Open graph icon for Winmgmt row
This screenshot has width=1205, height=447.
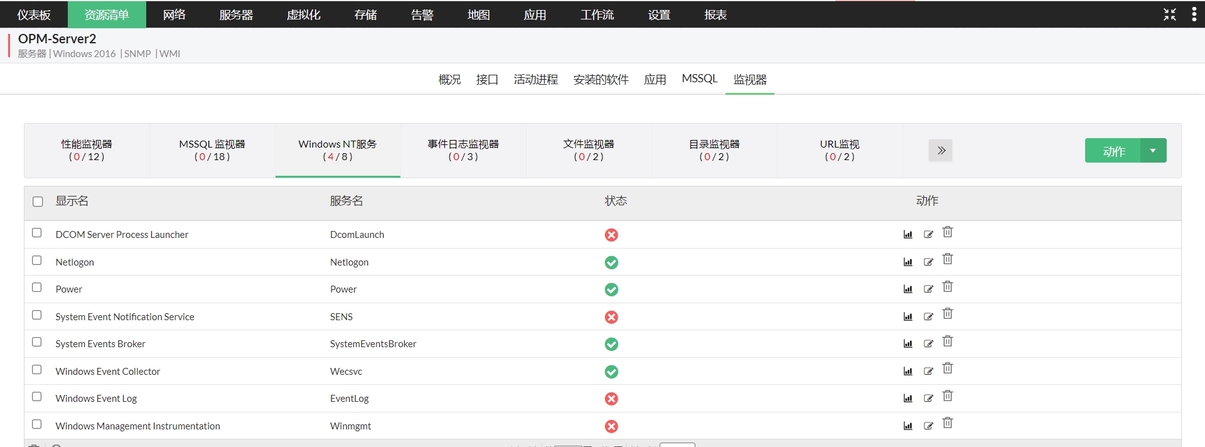(x=908, y=426)
